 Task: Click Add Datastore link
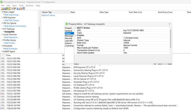(12, 37)
